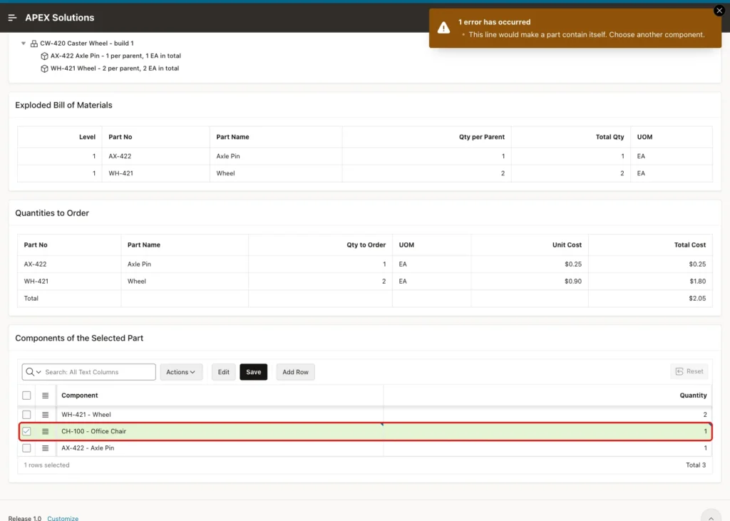Open row menu for AX-422 - Axle Pin

coord(45,448)
